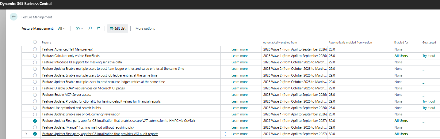Click None in Advanced Tell Me row
Image resolution: width=440 pixels, height=139 pixels.
click(x=398, y=49)
